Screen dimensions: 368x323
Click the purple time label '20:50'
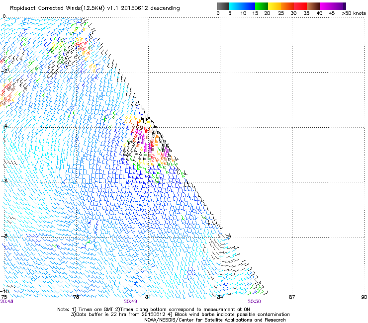tap(254, 302)
